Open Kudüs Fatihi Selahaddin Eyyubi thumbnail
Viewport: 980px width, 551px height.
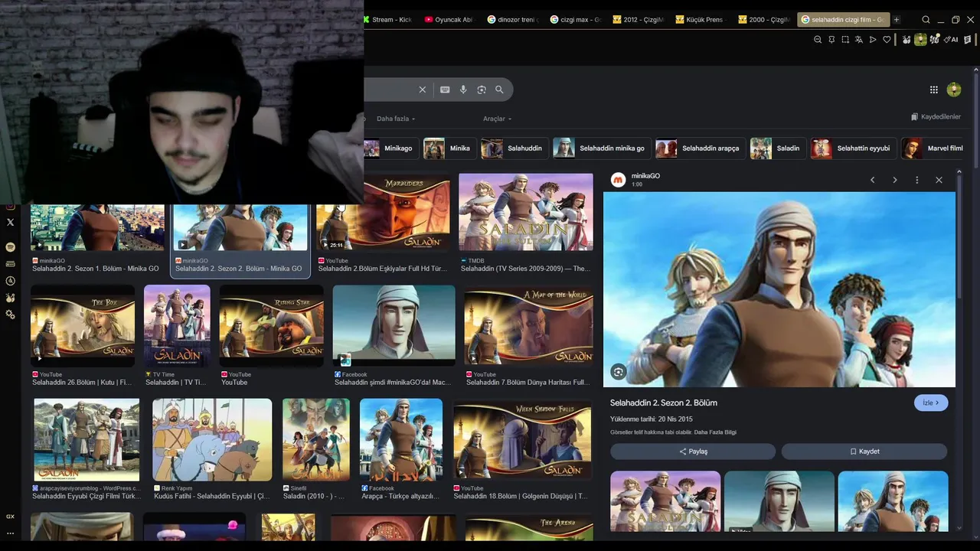tap(212, 439)
